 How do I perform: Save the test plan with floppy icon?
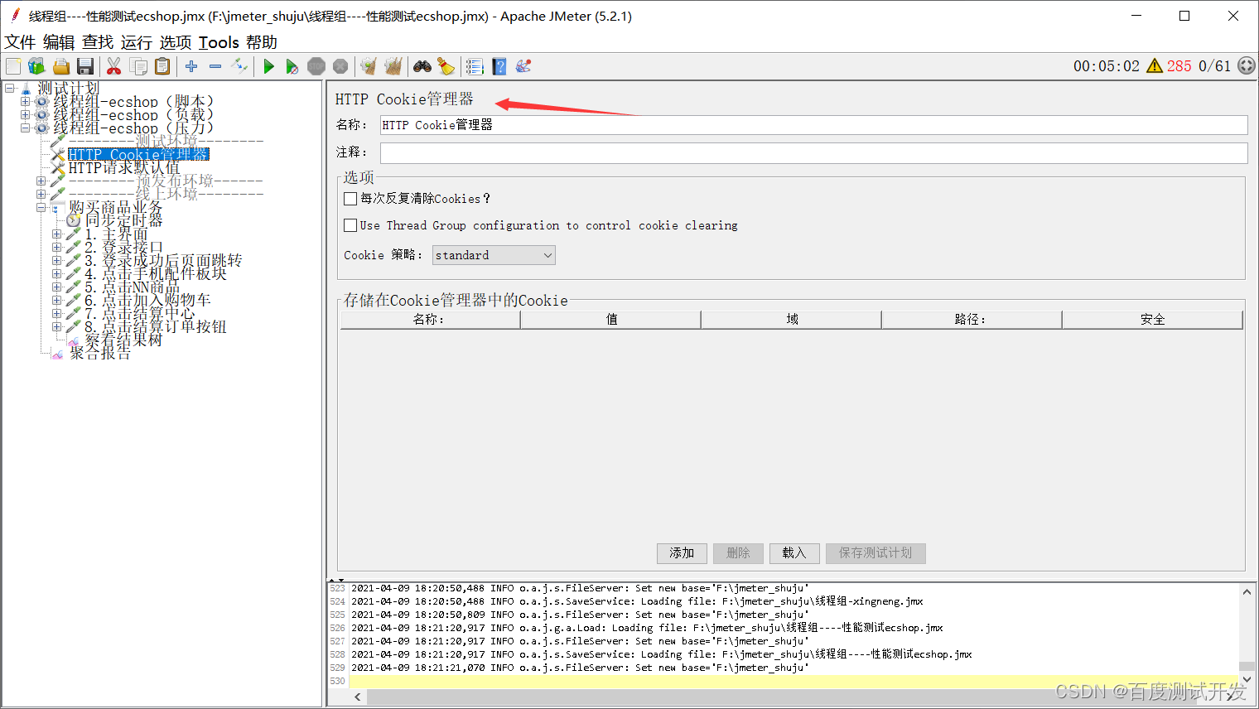click(84, 66)
